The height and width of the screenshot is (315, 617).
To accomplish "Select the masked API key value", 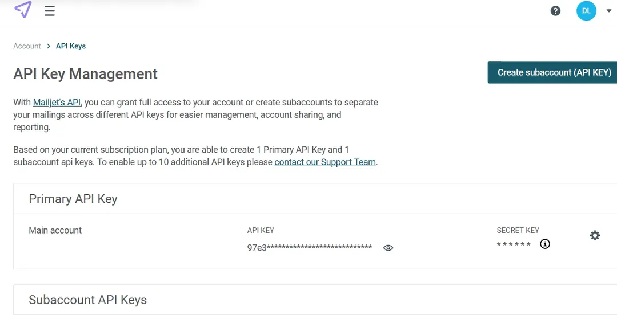I will pyautogui.click(x=310, y=248).
